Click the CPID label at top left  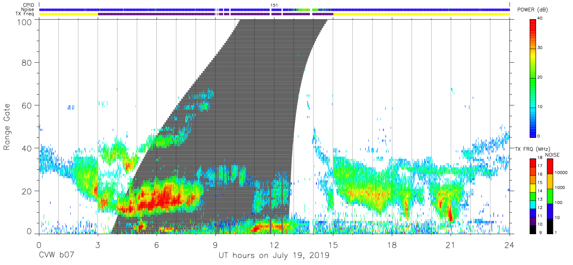29,5
